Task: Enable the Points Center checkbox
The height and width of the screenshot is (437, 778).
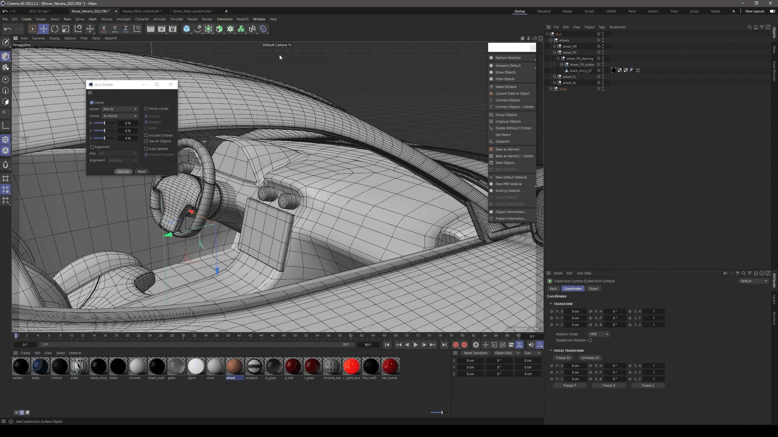Action: point(146,109)
